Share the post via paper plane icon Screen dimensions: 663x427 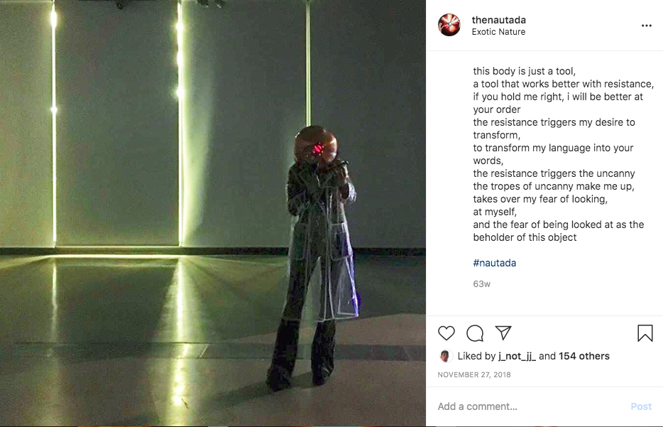click(503, 333)
